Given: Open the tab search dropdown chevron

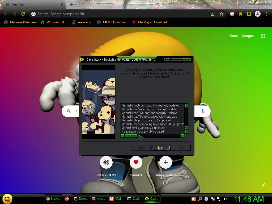Looking at the screenshot, I should pyautogui.click(x=240, y=4).
